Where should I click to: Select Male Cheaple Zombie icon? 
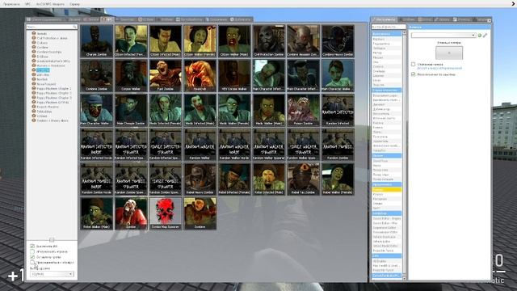[131, 110]
